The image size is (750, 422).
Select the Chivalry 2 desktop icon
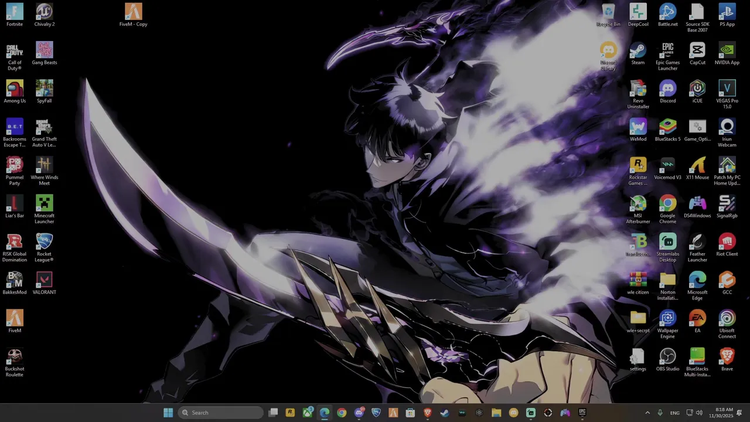click(45, 15)
